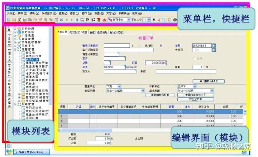Click the 隐藏 (Alt-F2) button

tap(209, 81)
